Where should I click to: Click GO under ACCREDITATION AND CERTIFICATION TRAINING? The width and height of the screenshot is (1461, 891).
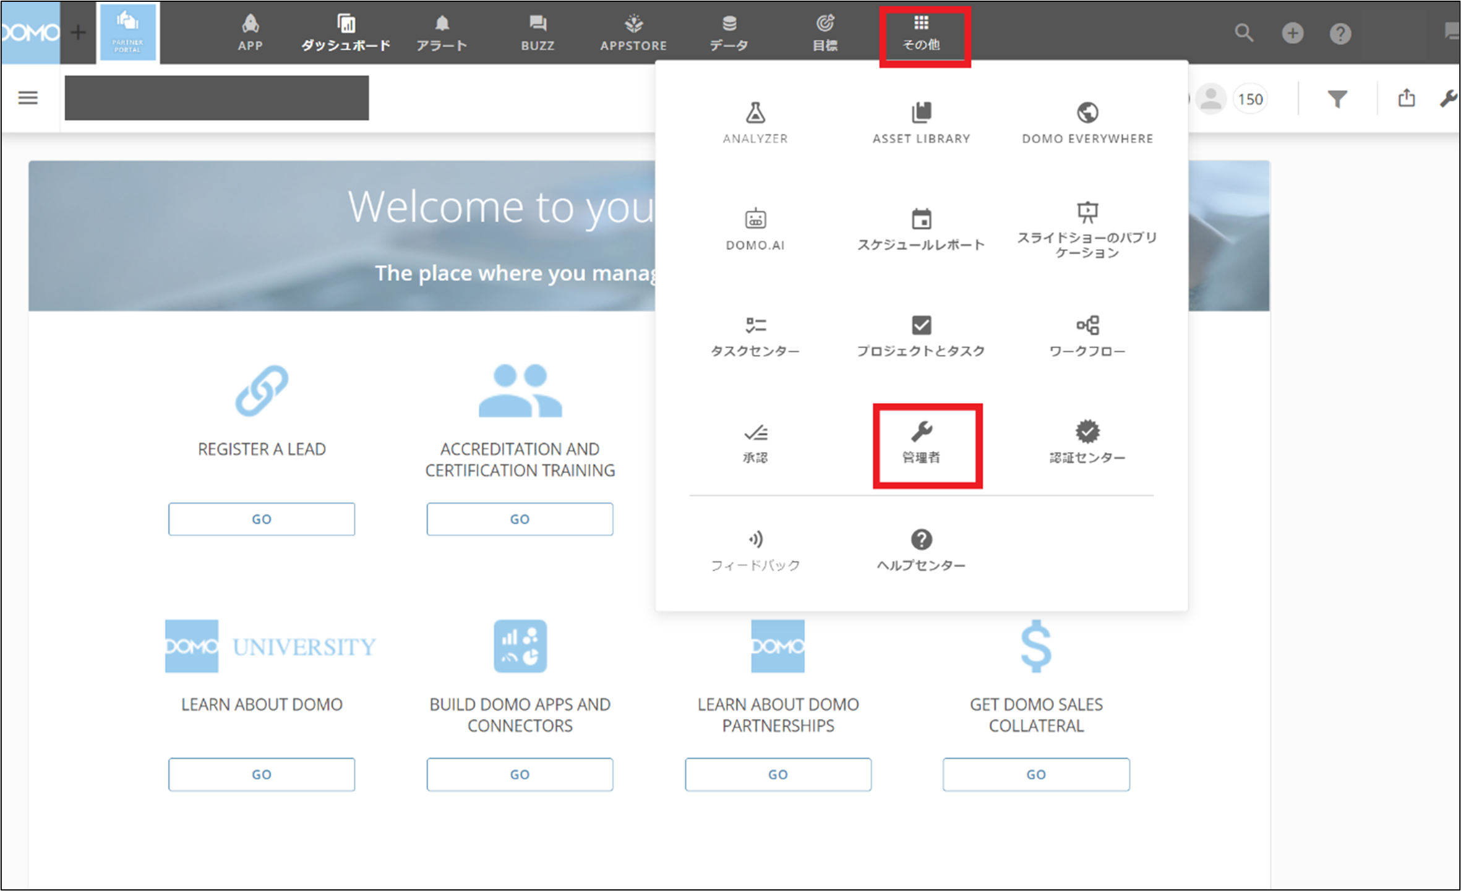click(520, 519)
